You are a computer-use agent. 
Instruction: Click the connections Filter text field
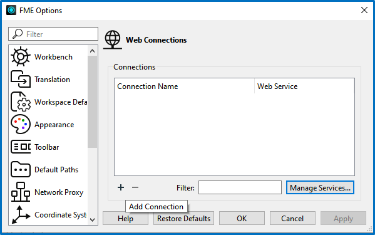click(x=240, y=187)
